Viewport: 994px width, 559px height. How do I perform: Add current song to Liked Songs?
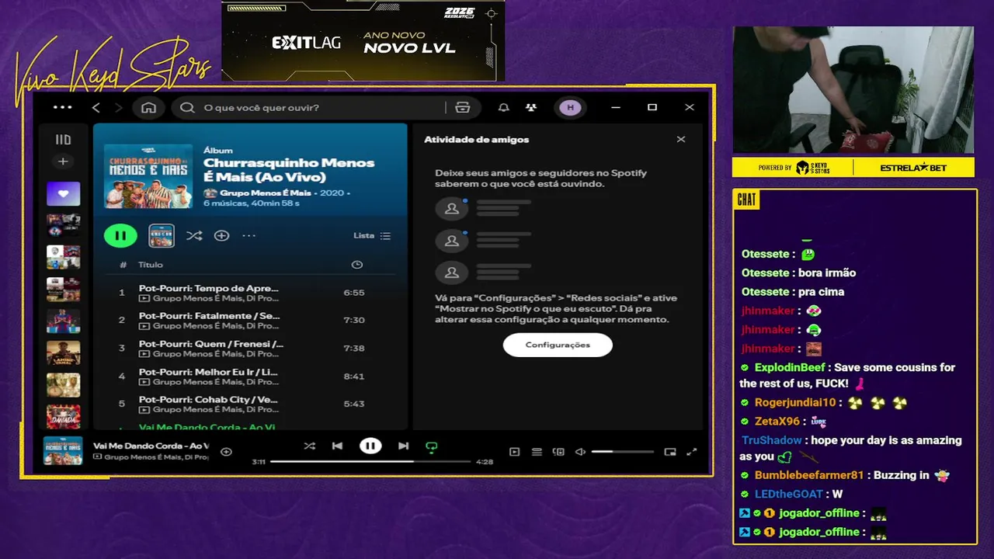point(226,451)
